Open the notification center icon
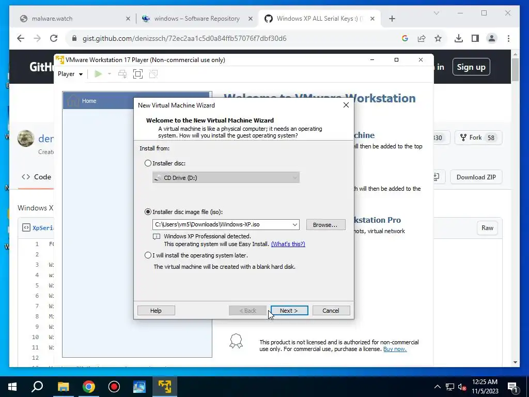Screen dimensions: 529x397 click(513, 387)
